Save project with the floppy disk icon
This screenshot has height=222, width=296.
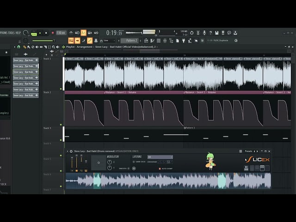click(217, 33)
